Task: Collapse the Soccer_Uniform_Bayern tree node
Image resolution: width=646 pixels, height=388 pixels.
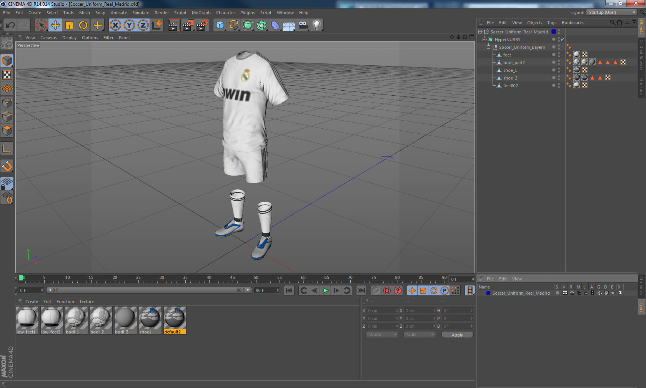Action: [489, 47]
